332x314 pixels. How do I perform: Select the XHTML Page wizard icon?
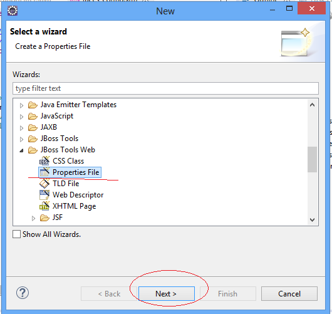point(44,206)
